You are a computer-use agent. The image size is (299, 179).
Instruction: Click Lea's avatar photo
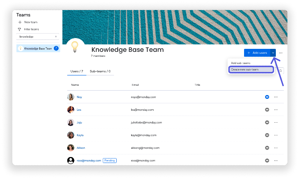[x=71, y=110]
